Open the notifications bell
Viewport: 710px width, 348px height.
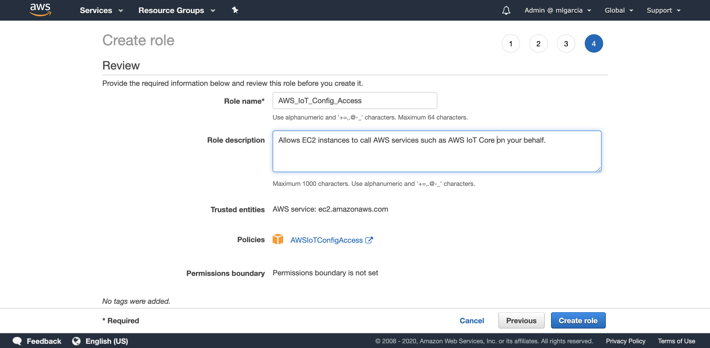pos(506,10)
